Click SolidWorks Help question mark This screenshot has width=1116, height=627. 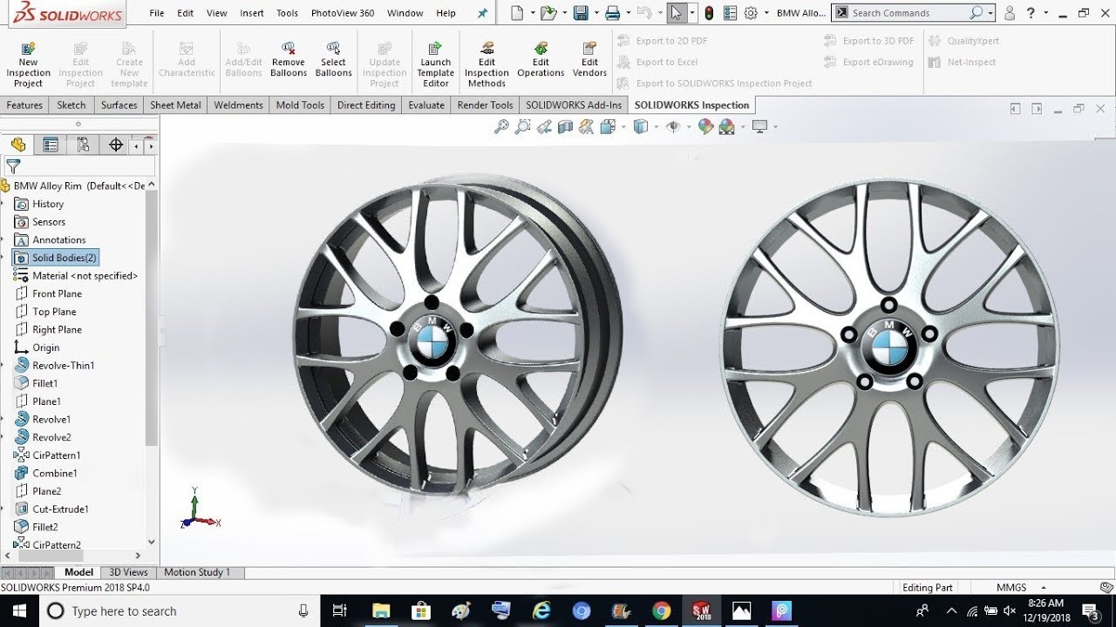[x=1031, y=13]
